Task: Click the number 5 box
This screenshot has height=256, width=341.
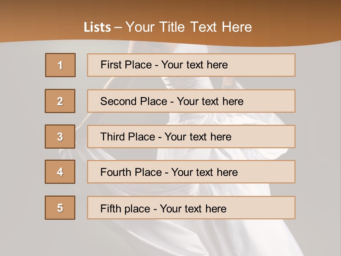Action: pyautogui.click(x=60, y=208)
